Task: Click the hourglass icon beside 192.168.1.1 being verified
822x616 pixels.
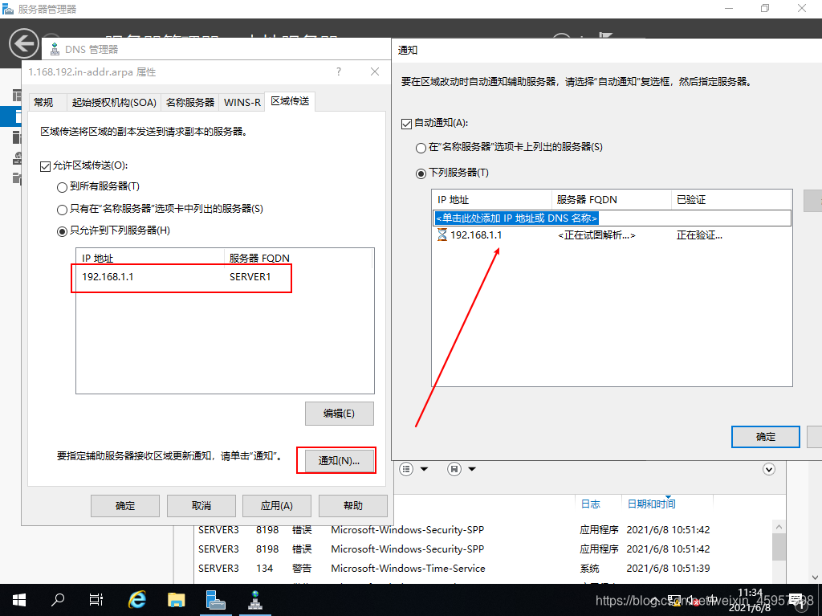Action: [x=442, y=235]
